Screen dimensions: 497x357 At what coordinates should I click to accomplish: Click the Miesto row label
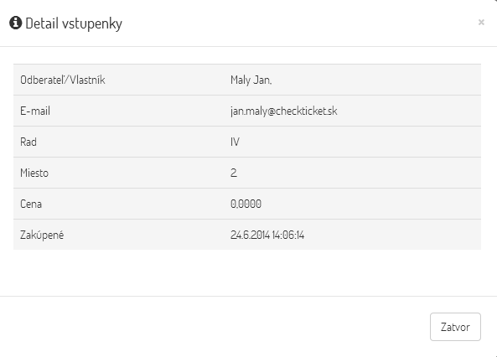pyautogui.click(x=34, y=173)
